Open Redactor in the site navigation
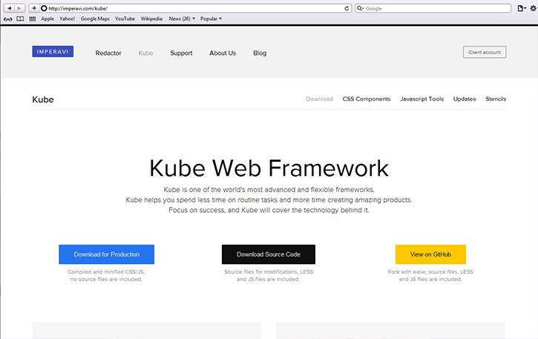This screenshot has height=339, width=538. [108, 53]
